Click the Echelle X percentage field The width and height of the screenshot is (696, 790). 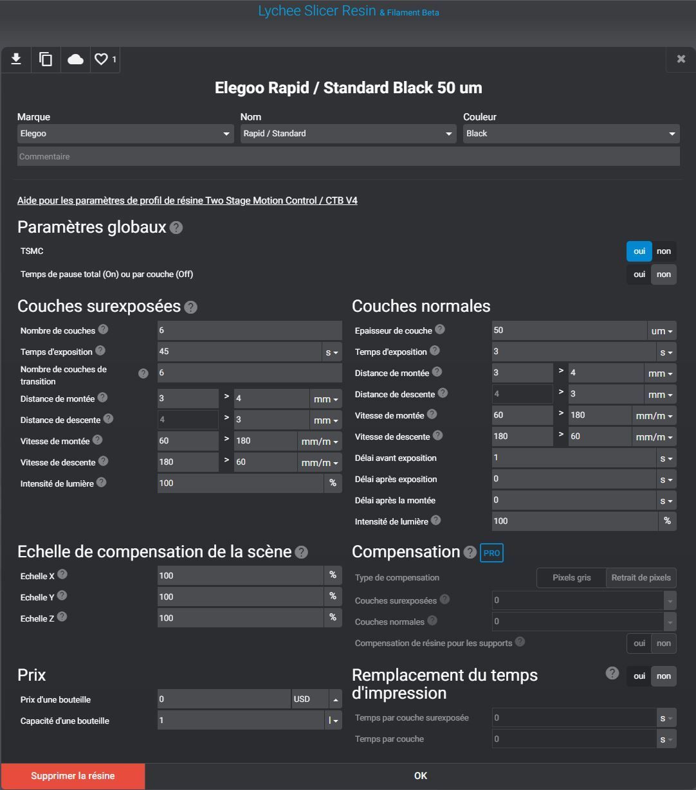pos(240,576)
